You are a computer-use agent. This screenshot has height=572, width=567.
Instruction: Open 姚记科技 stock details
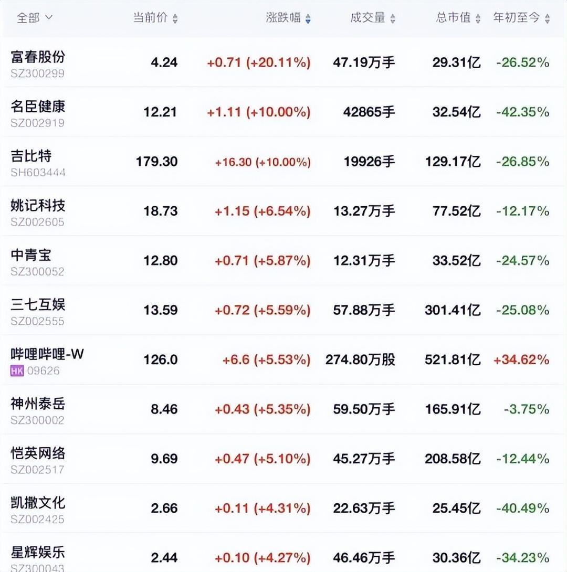tap(38, 205)
